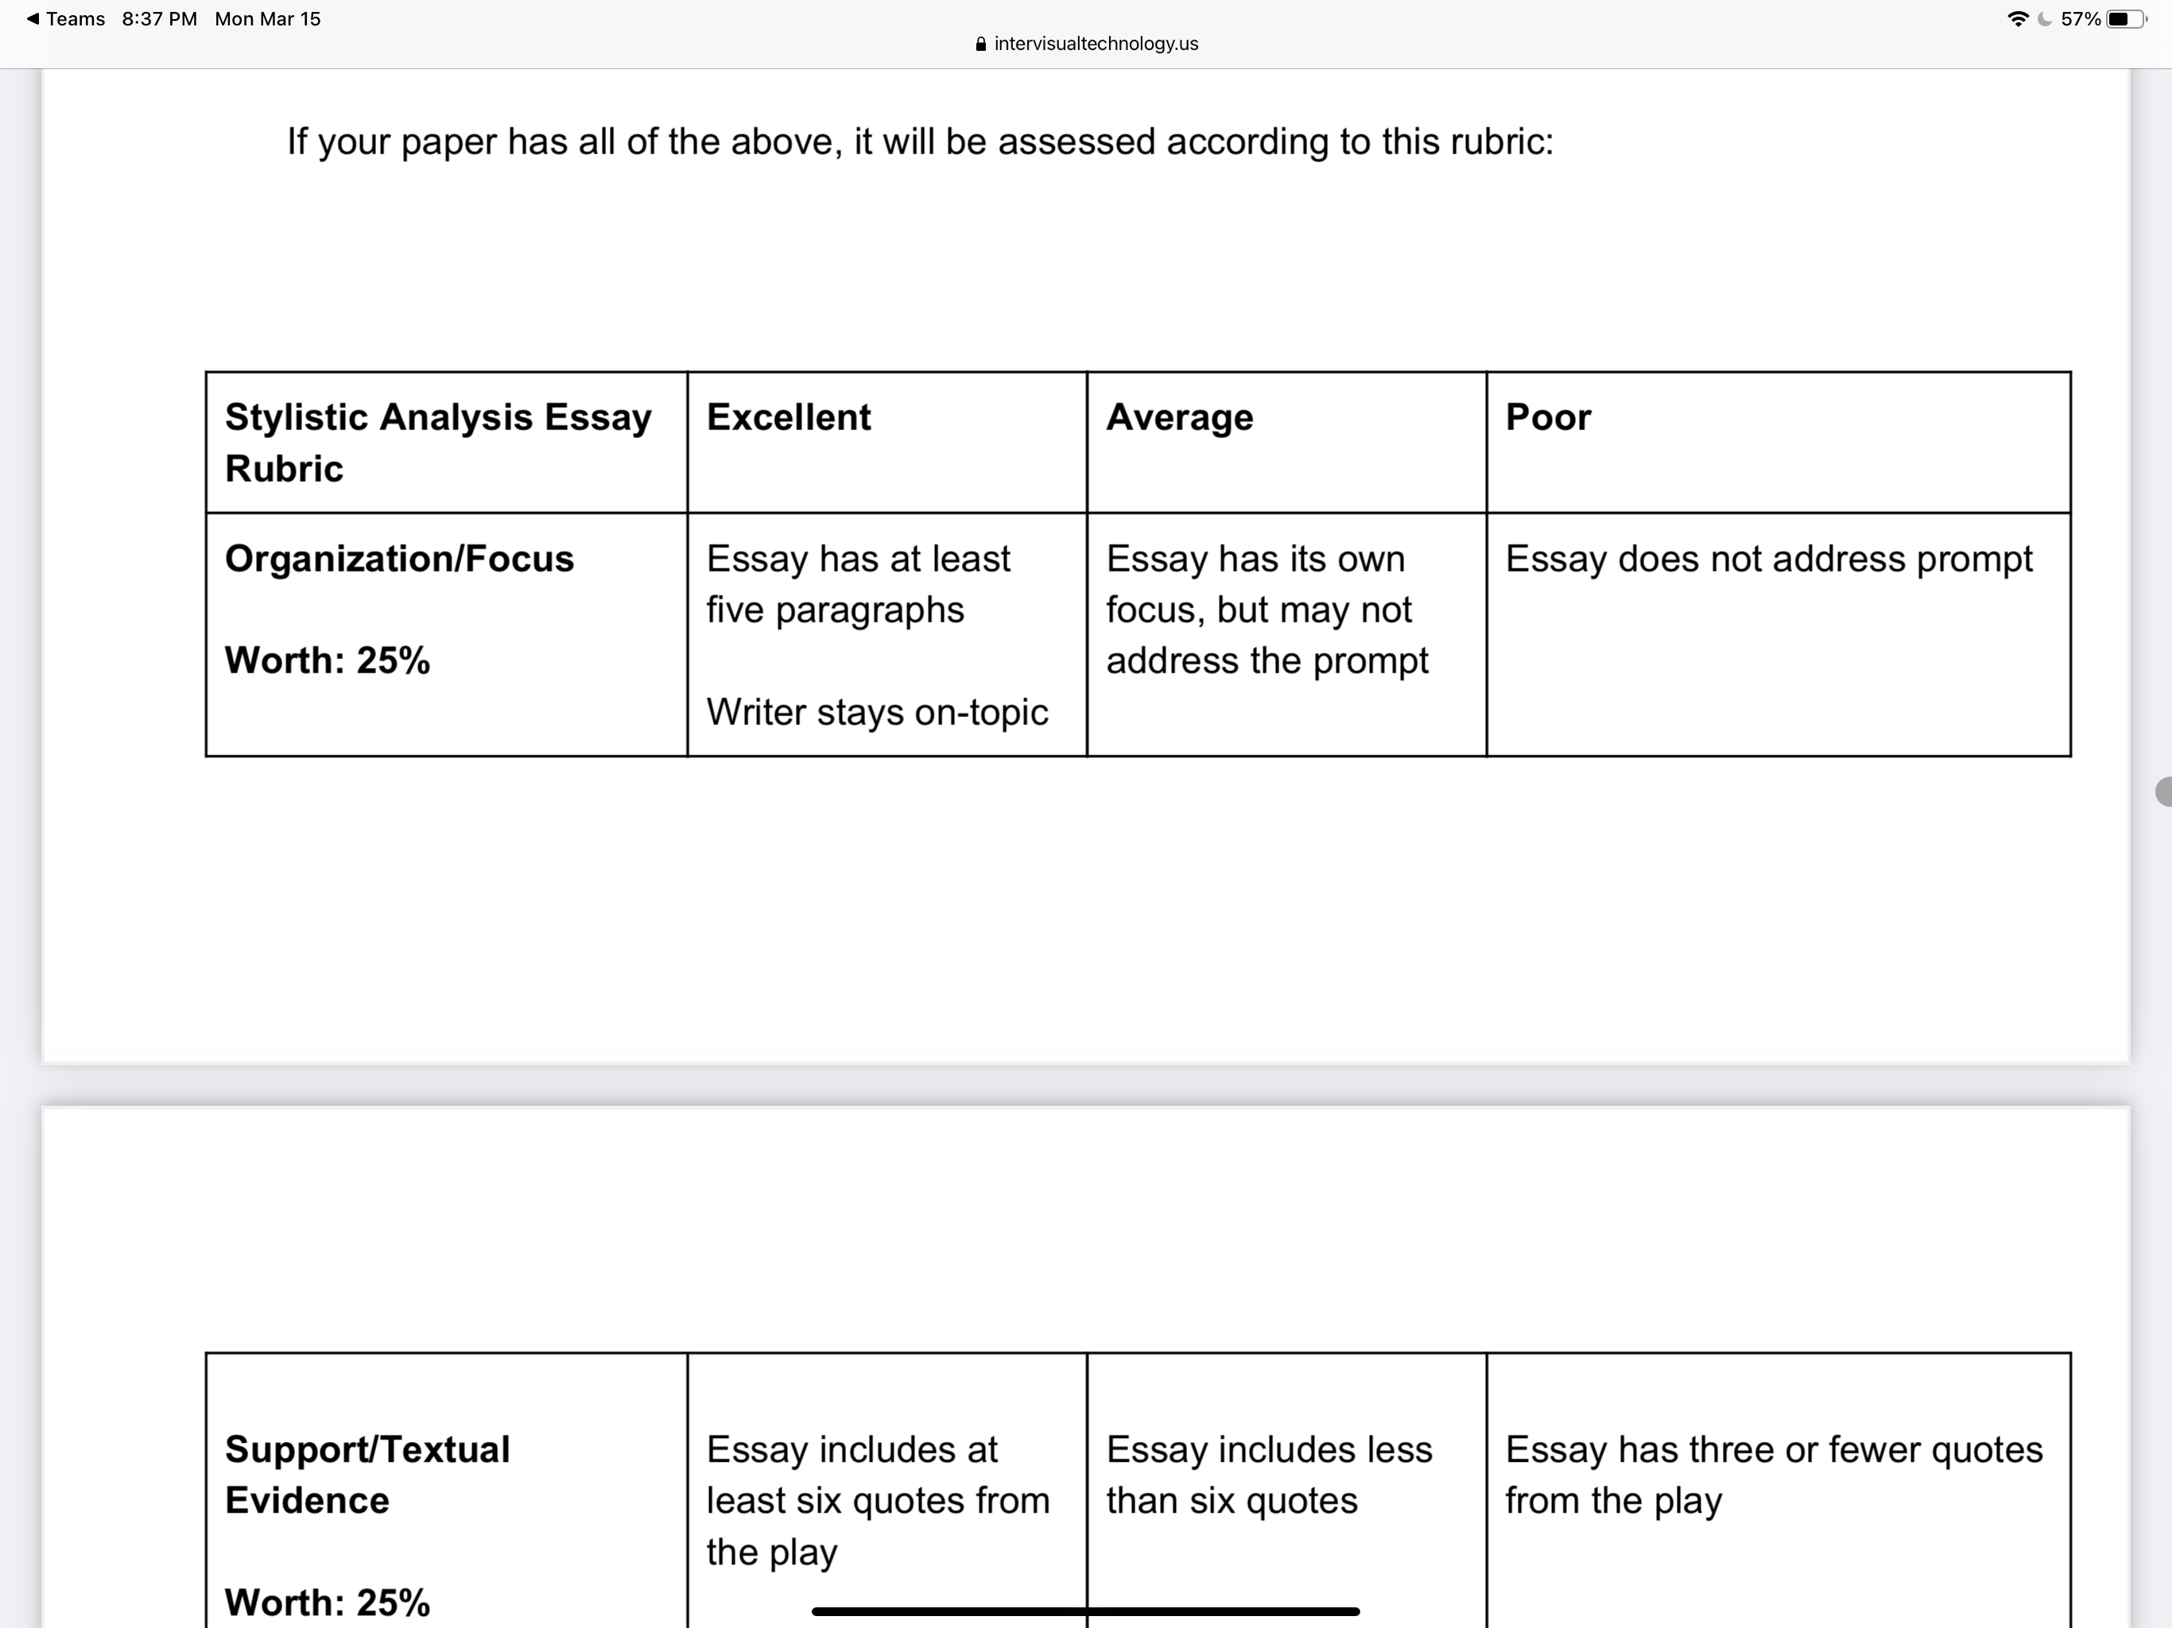Screen dimensions: 2172x1628
Task: Click the "Poor" column header
Action: coord(1547,417)
